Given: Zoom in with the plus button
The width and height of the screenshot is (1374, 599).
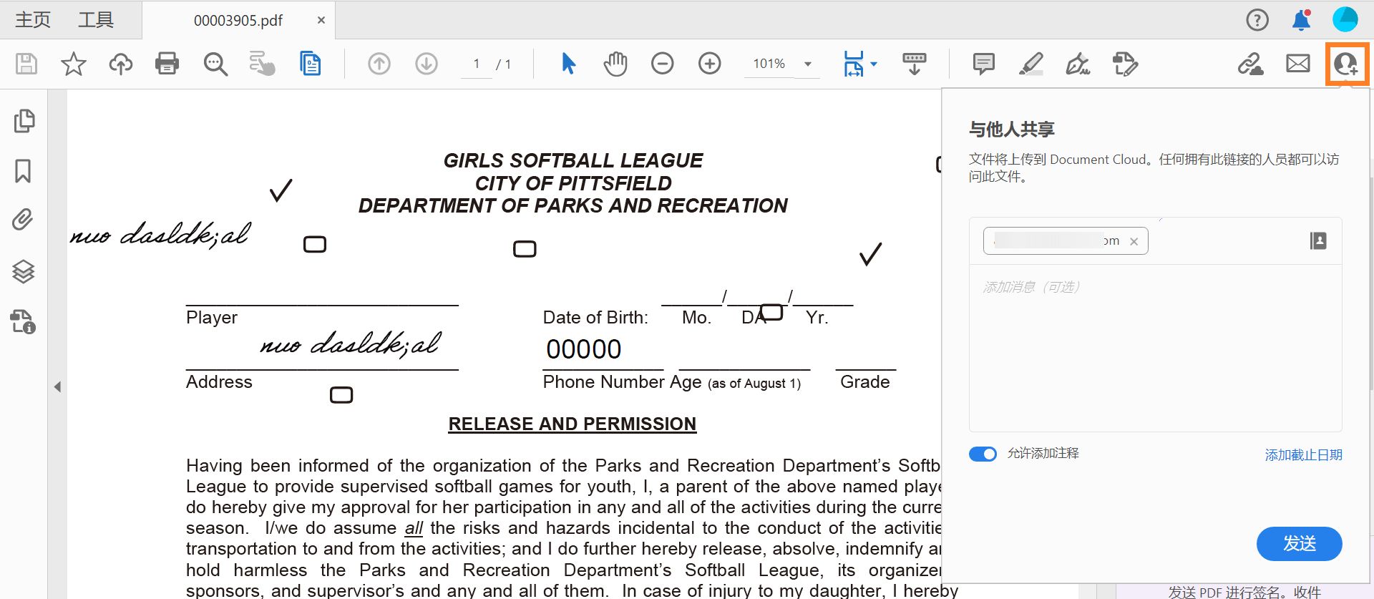Looking at the screenshot, I should pos(710,64).
